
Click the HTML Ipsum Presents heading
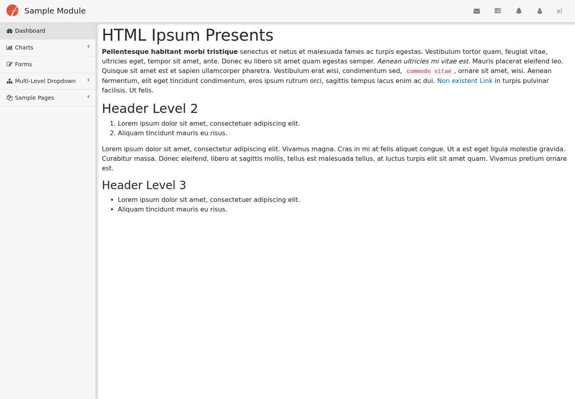tap(188, 35)
